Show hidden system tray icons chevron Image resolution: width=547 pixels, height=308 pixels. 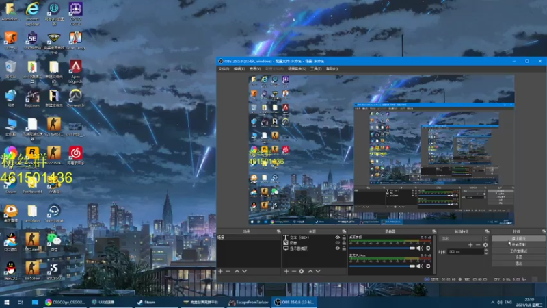(492, 303)
